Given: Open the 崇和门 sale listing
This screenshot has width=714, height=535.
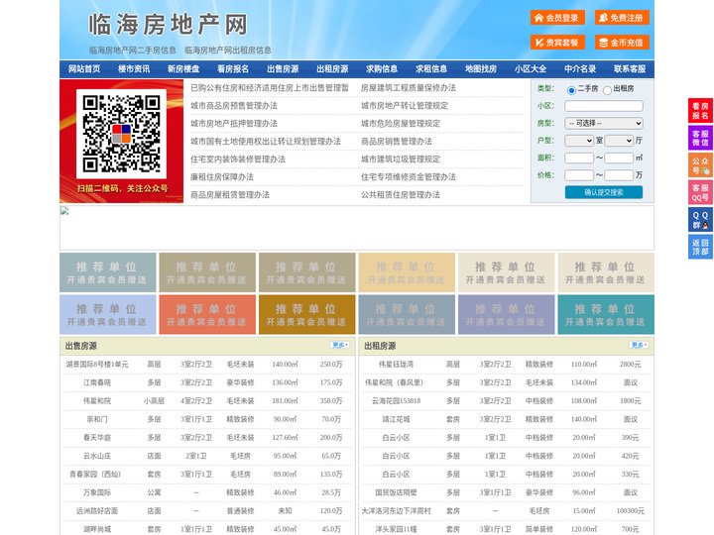Looking at the screenshot, I should pyautogui.click(x=97, y=419).
